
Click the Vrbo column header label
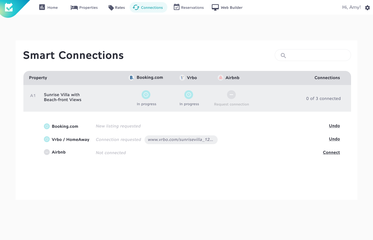pos(192,78)
